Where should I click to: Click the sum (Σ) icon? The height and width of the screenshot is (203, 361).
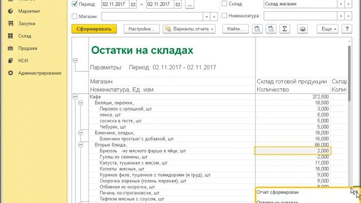[284, 29]
